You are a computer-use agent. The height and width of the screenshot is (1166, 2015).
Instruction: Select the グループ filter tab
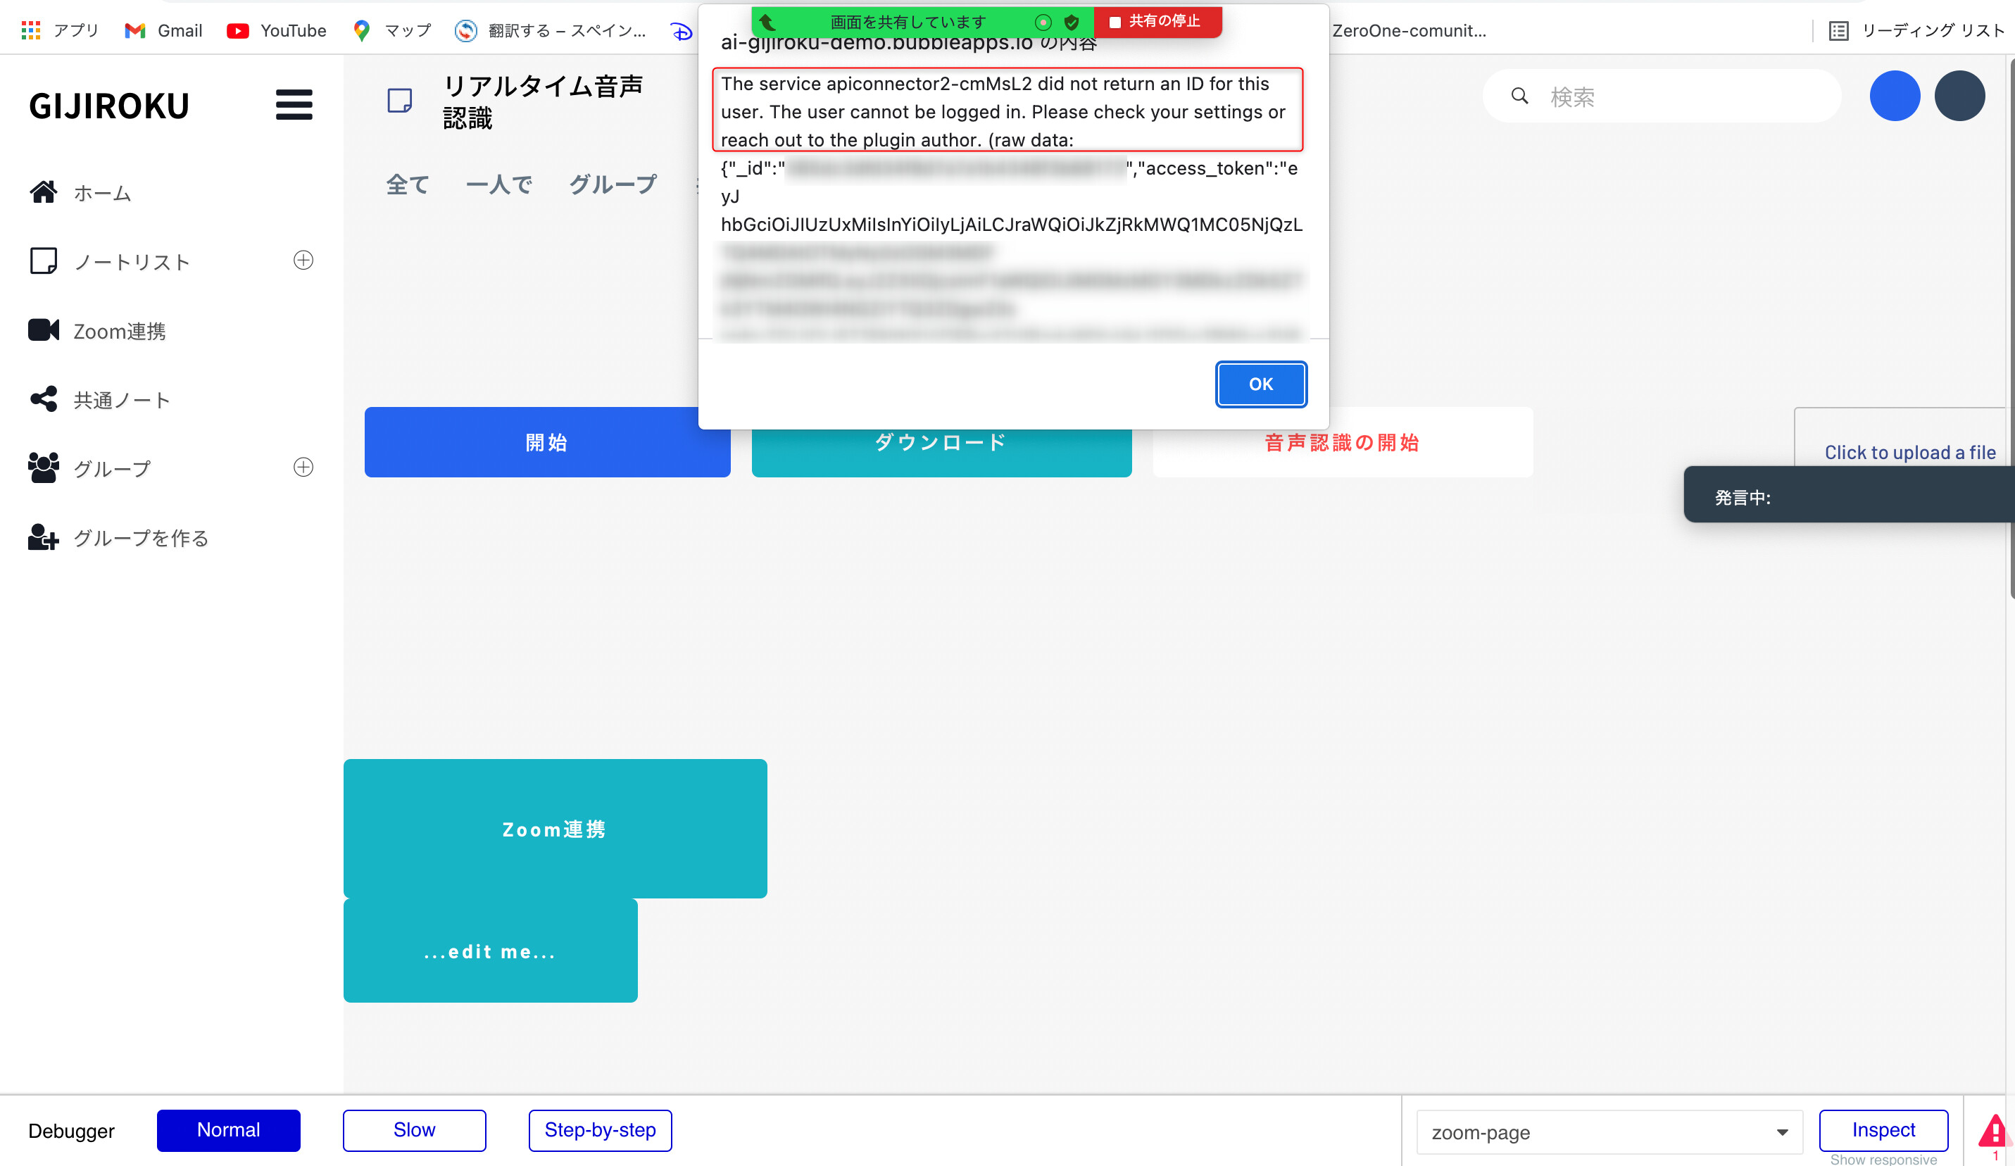tap(613, 184)
